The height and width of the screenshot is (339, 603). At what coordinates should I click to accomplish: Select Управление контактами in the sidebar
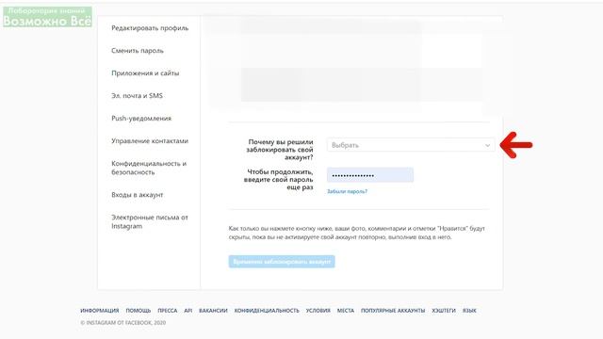click(150, 141)
